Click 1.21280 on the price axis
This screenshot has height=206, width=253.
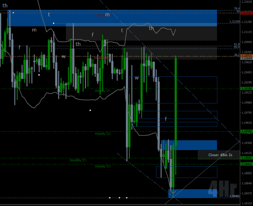click(x=247, y=22)
